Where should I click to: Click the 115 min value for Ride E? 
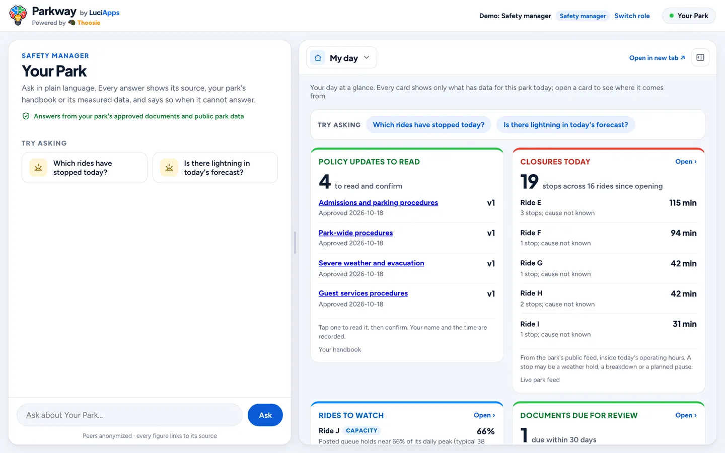click(x=683, y=203)
